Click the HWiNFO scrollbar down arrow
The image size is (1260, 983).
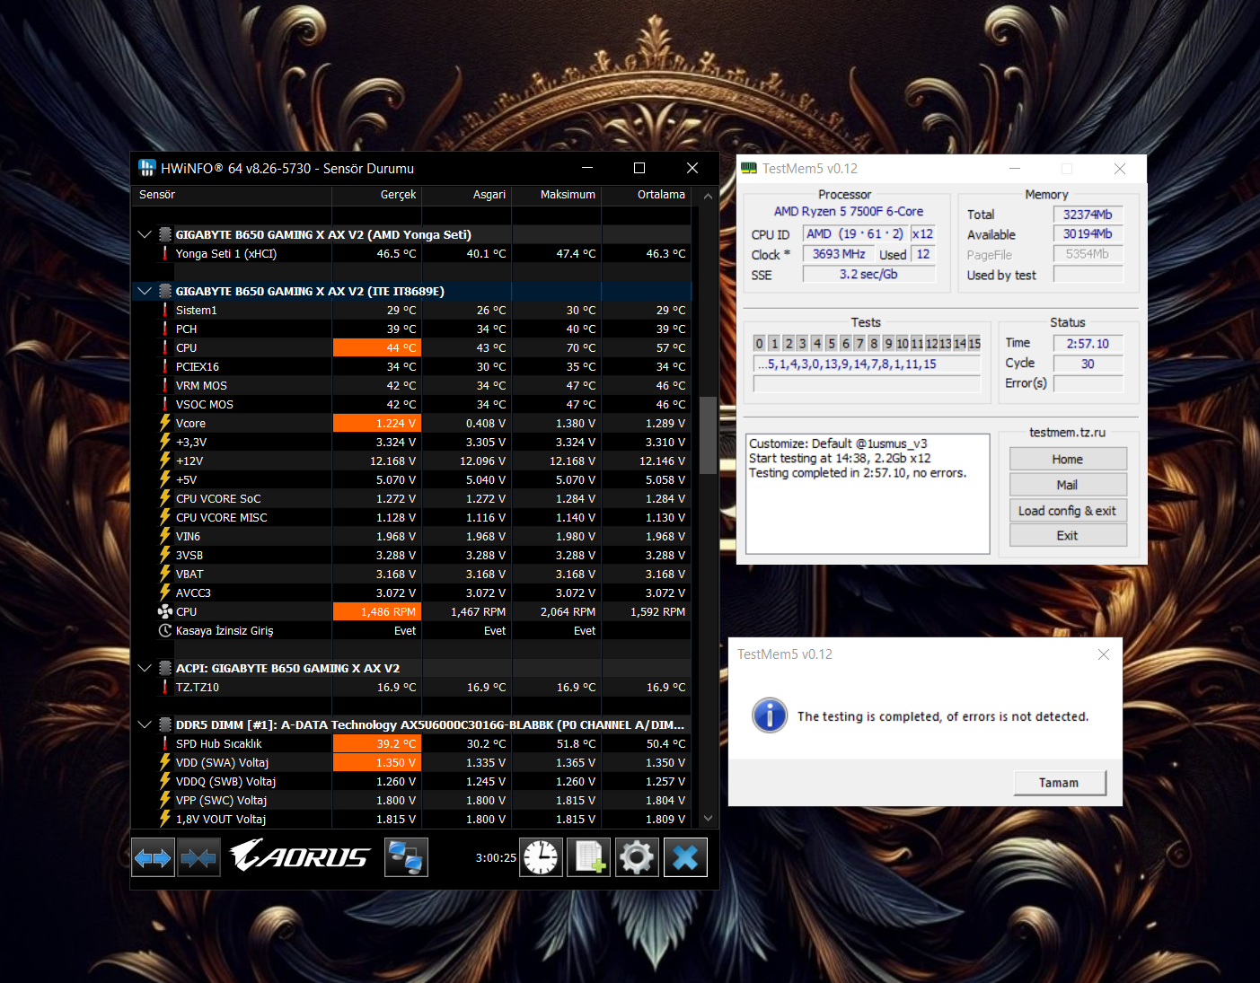708,818
